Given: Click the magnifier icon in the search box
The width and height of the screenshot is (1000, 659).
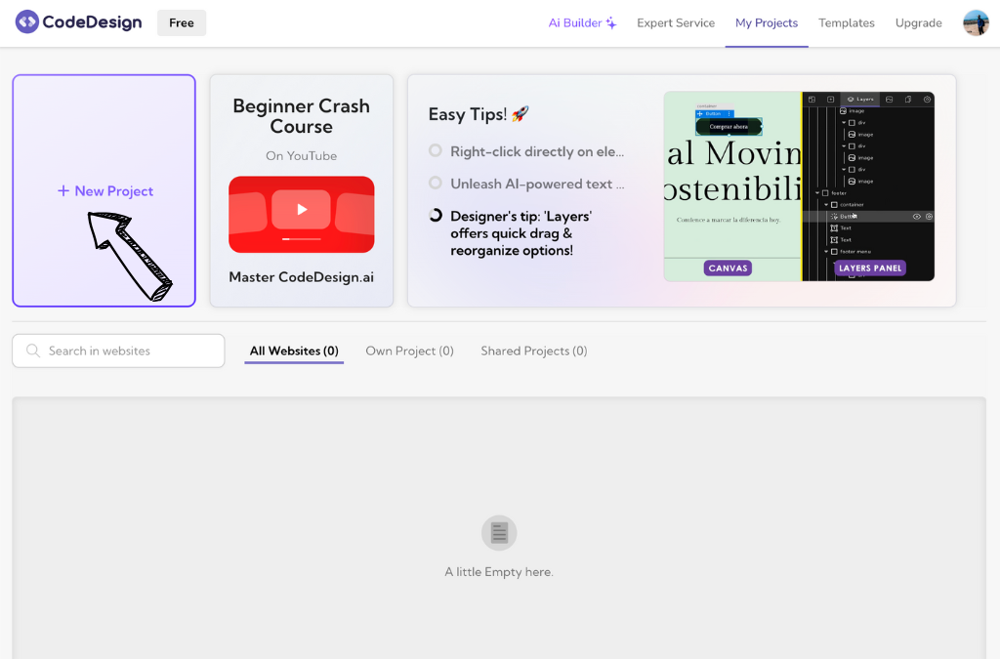Looking at the screenshot, I should pos(33,350).
